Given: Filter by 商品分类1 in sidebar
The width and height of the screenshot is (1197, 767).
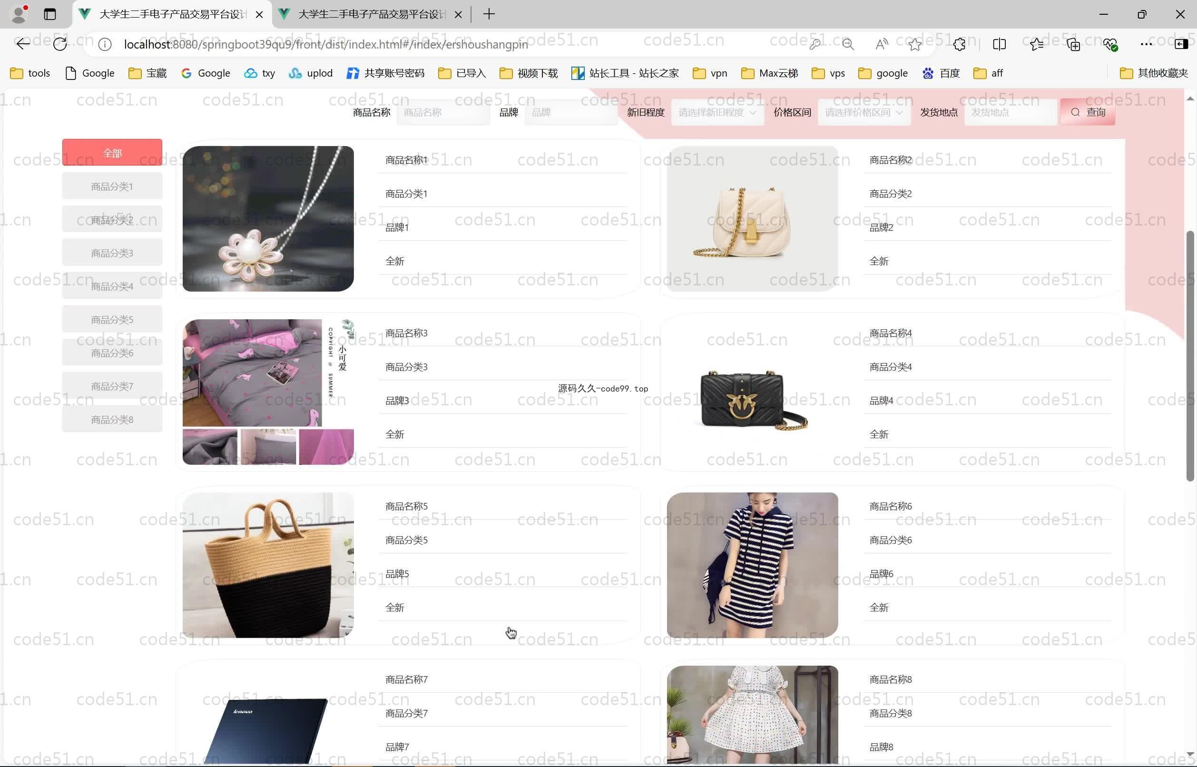Looking at the screenshot, I should coord(112,186).
